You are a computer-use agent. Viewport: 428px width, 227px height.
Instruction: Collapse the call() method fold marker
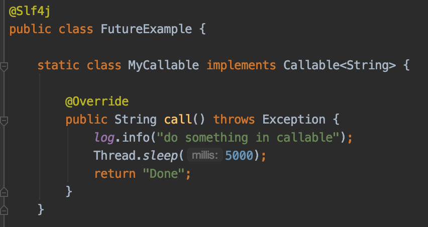point(4,120)
